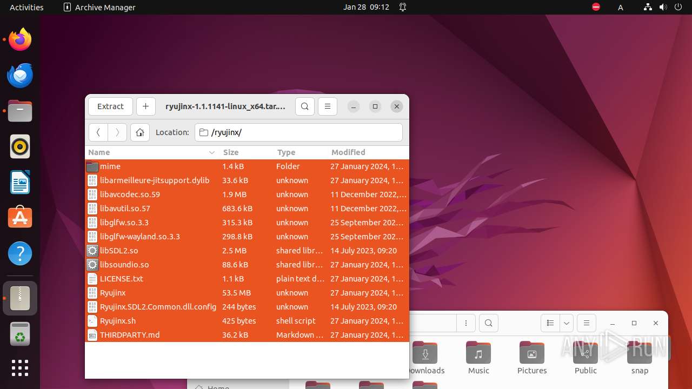
Task: Go to the archive home location
Action: point(140,132)
